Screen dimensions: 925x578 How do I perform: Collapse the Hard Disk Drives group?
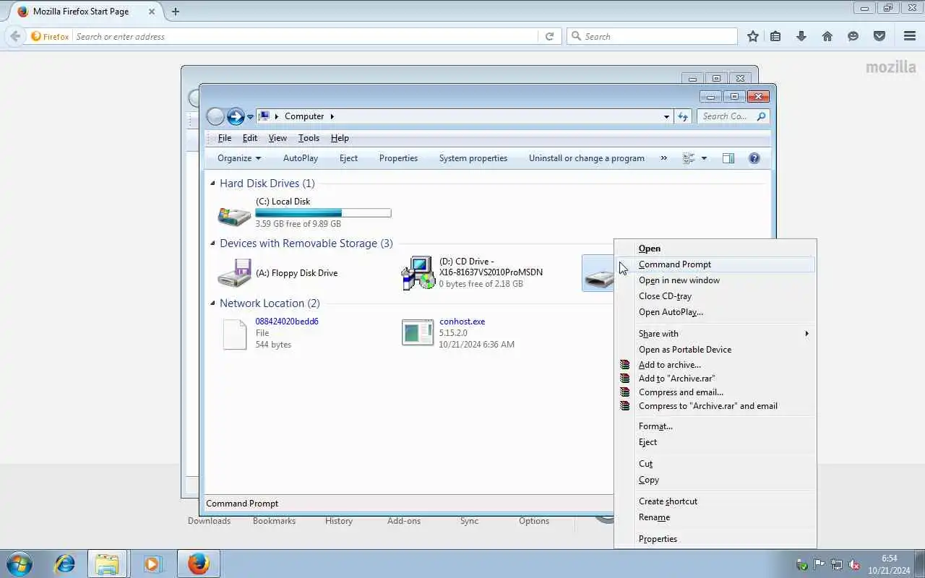tap(212, 184)
